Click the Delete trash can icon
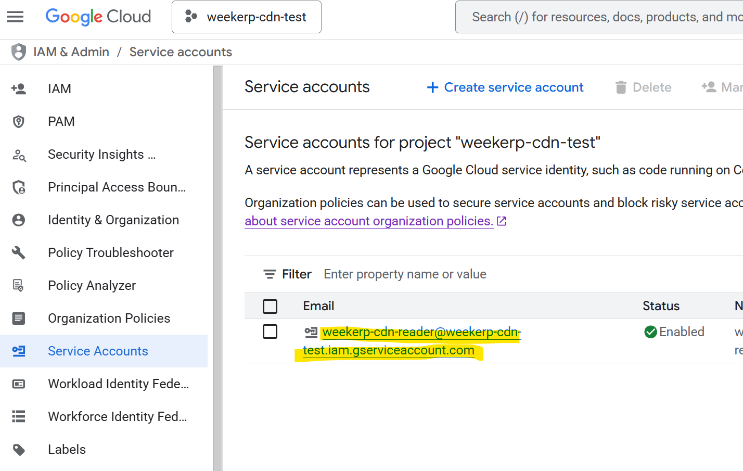743x471 pixels. click(621, 87)
